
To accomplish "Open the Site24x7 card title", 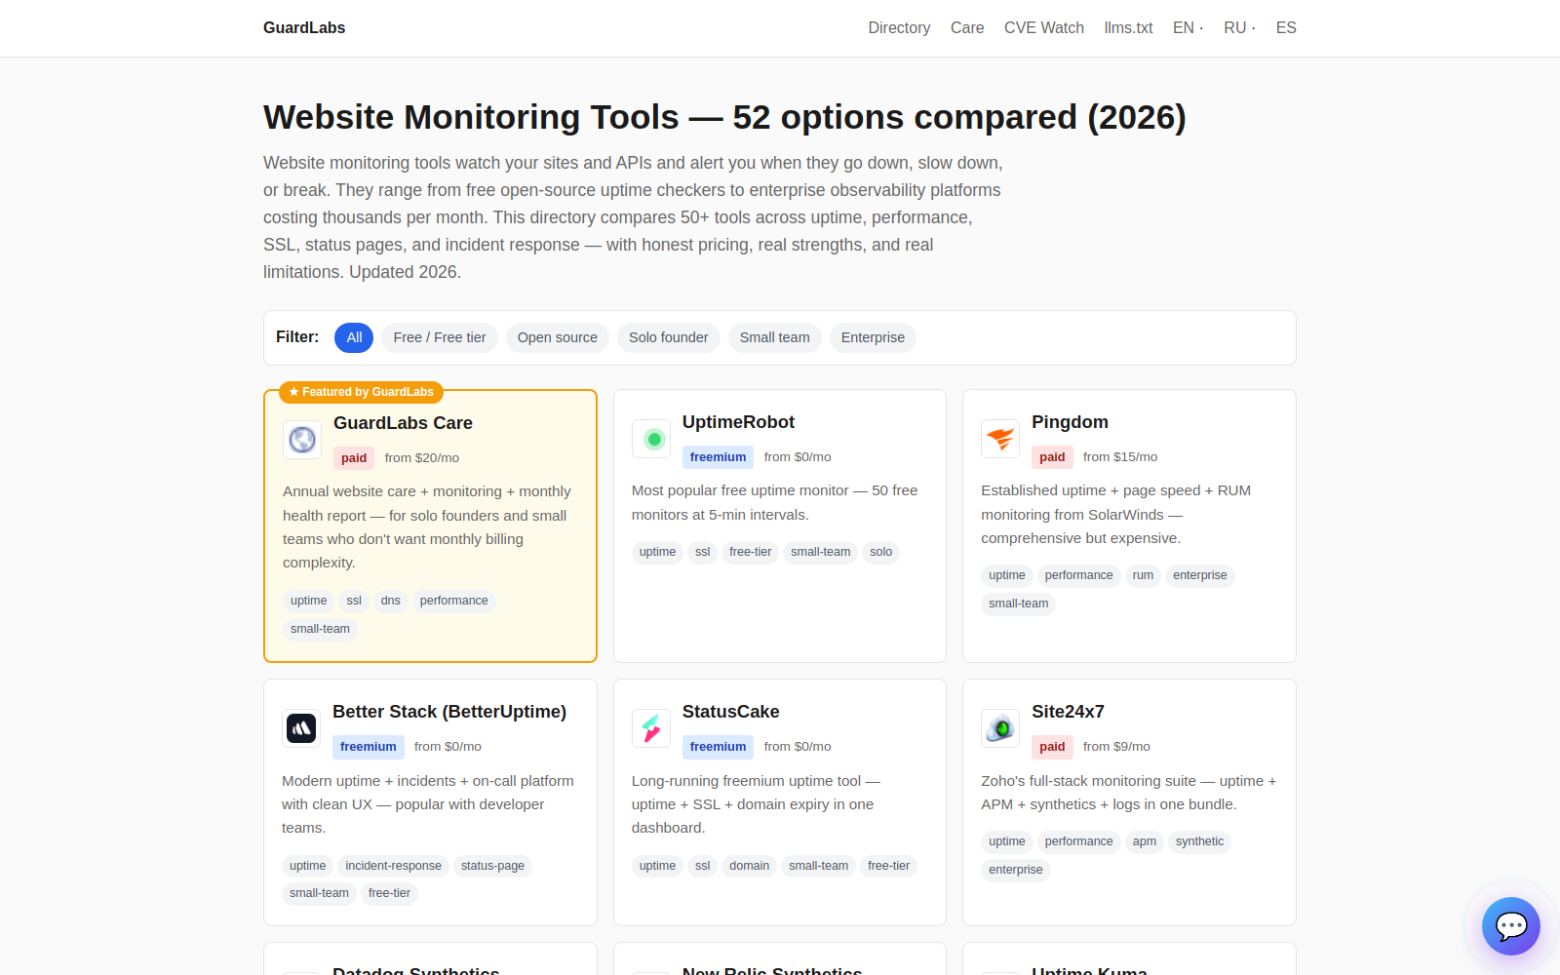I will tap(1068, 712).
